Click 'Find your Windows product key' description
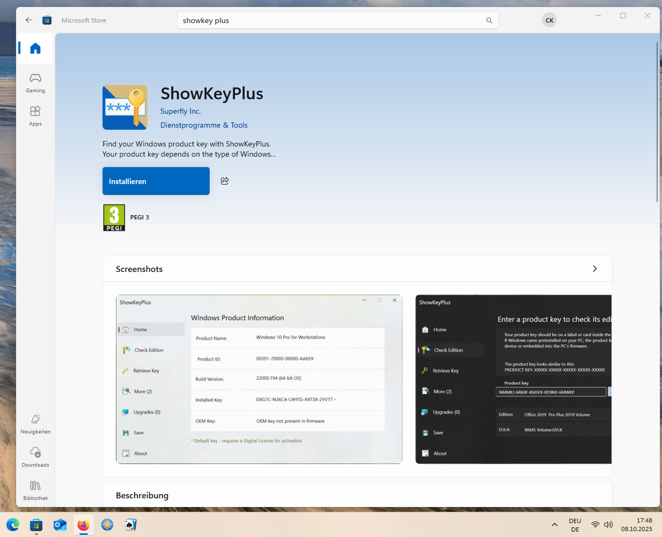Image resolution: width=662 pixels, height=537 pixels. (x=189, y=149)
